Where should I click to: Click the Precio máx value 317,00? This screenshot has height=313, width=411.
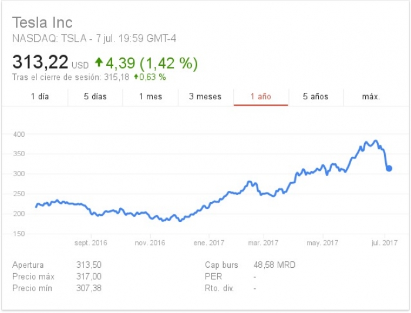tap(88, 277)
